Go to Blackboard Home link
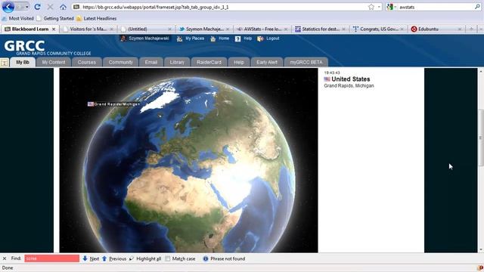The width and height of the screenshot is (484, 272). [224, 39]
